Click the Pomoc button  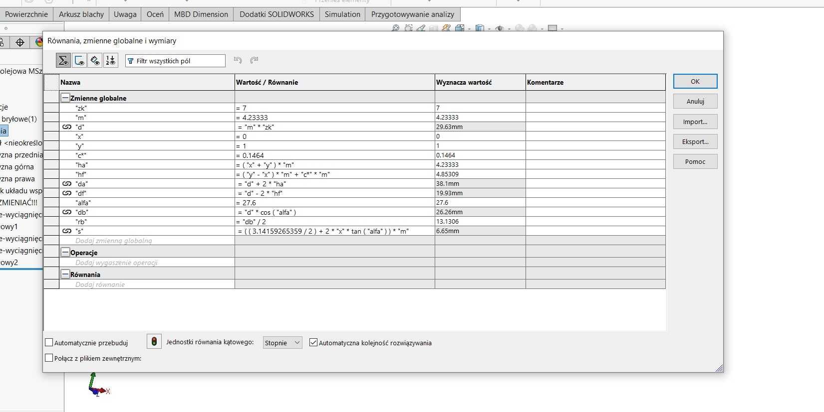click(x=695, y=161)
